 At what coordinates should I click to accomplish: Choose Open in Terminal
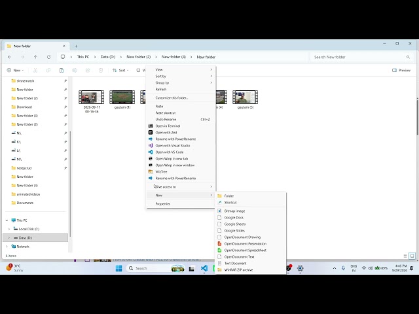click(x=181, y=126)
